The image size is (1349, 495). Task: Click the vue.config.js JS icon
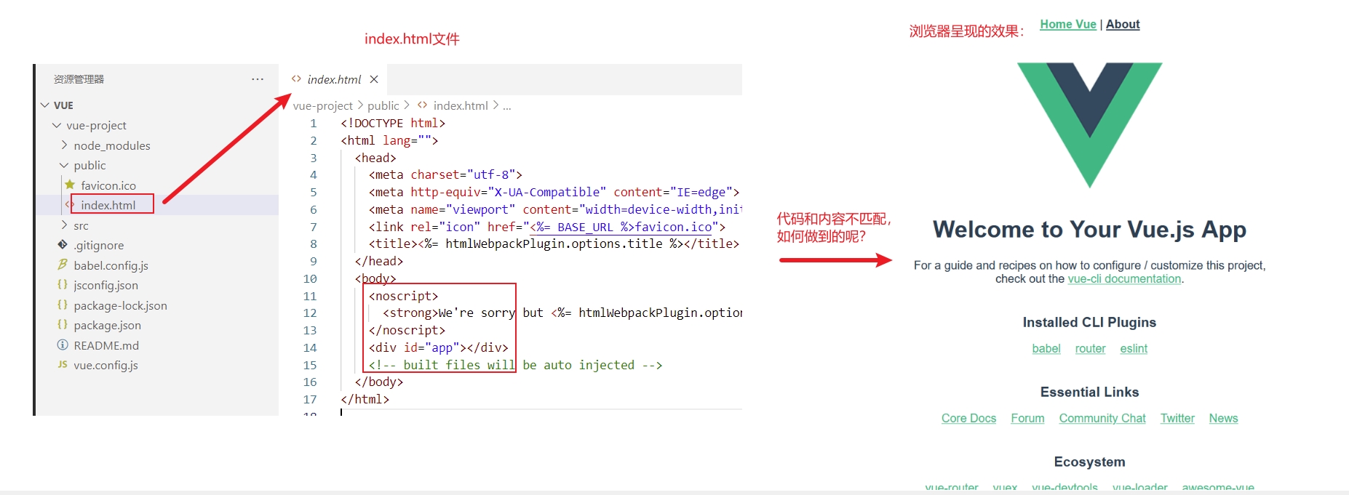pyautogui.click(x=63, y=364)
